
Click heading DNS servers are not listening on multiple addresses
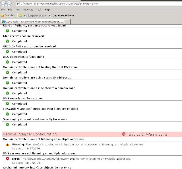[39, 153]
